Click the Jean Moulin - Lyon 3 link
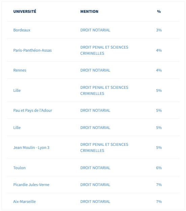 click(x=31, y=148)
